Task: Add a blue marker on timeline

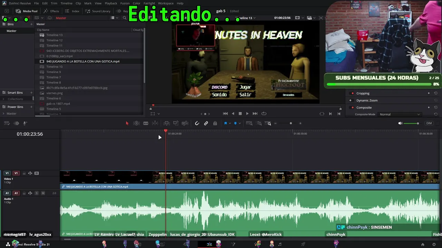Action: (x=235, y=123)
